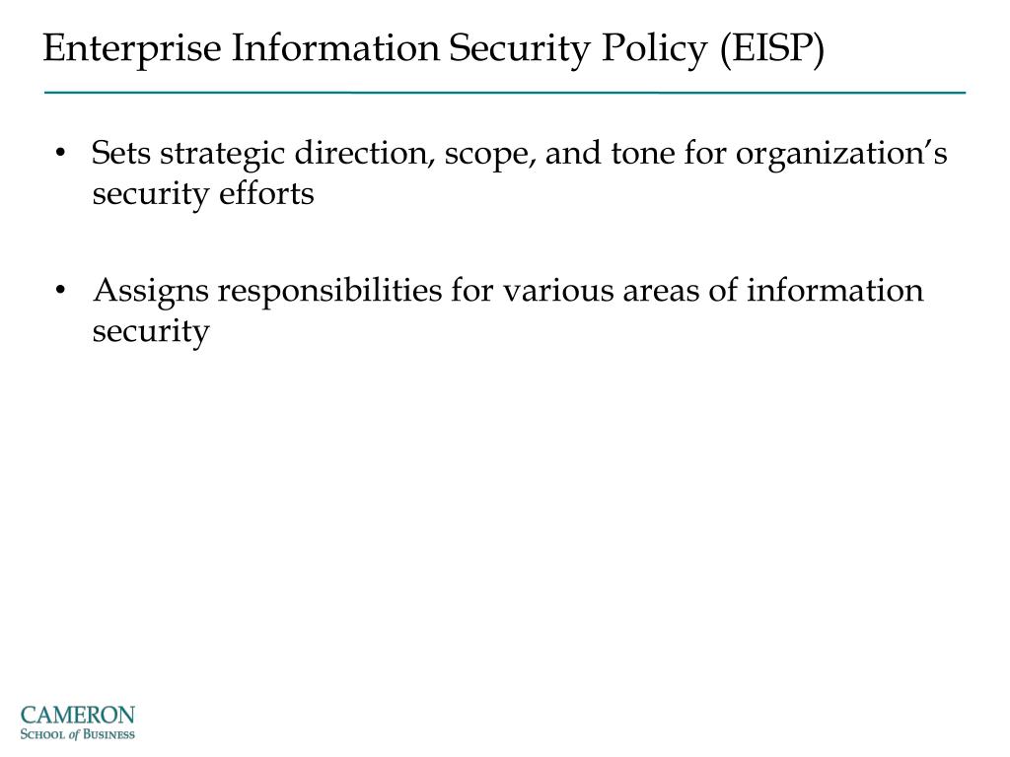Click the word 'CAMERON' in the logo

click(77, 716)
